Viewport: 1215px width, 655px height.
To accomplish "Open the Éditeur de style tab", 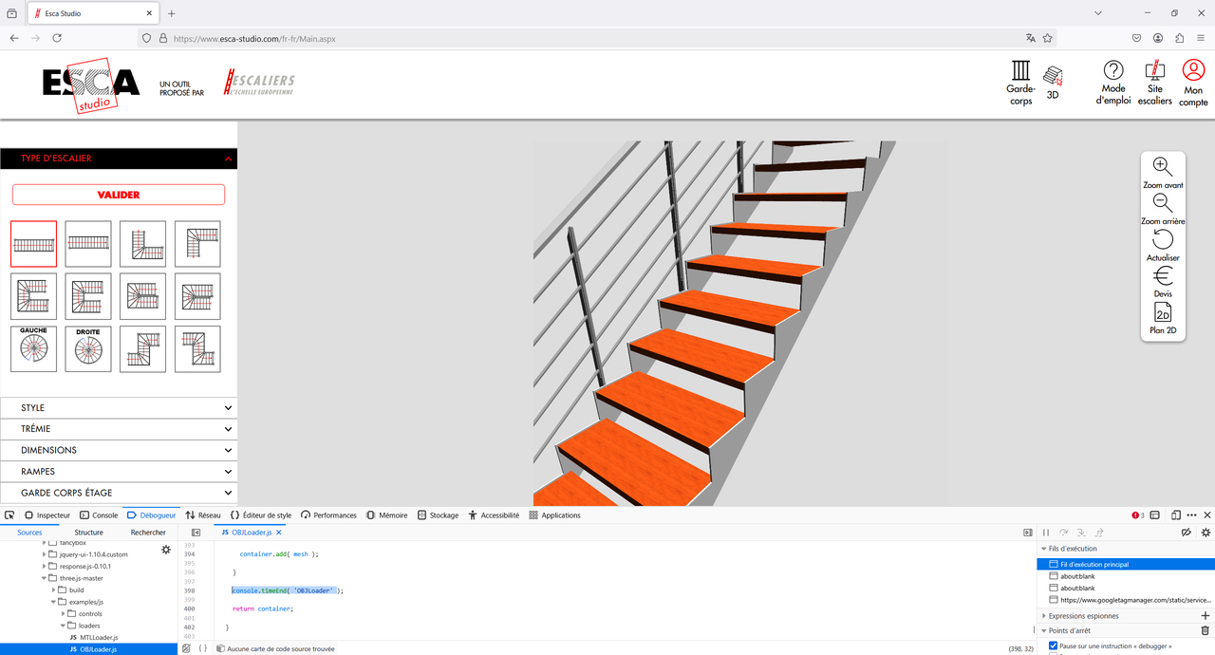I will pyautogui.click(x=260, y=515).
